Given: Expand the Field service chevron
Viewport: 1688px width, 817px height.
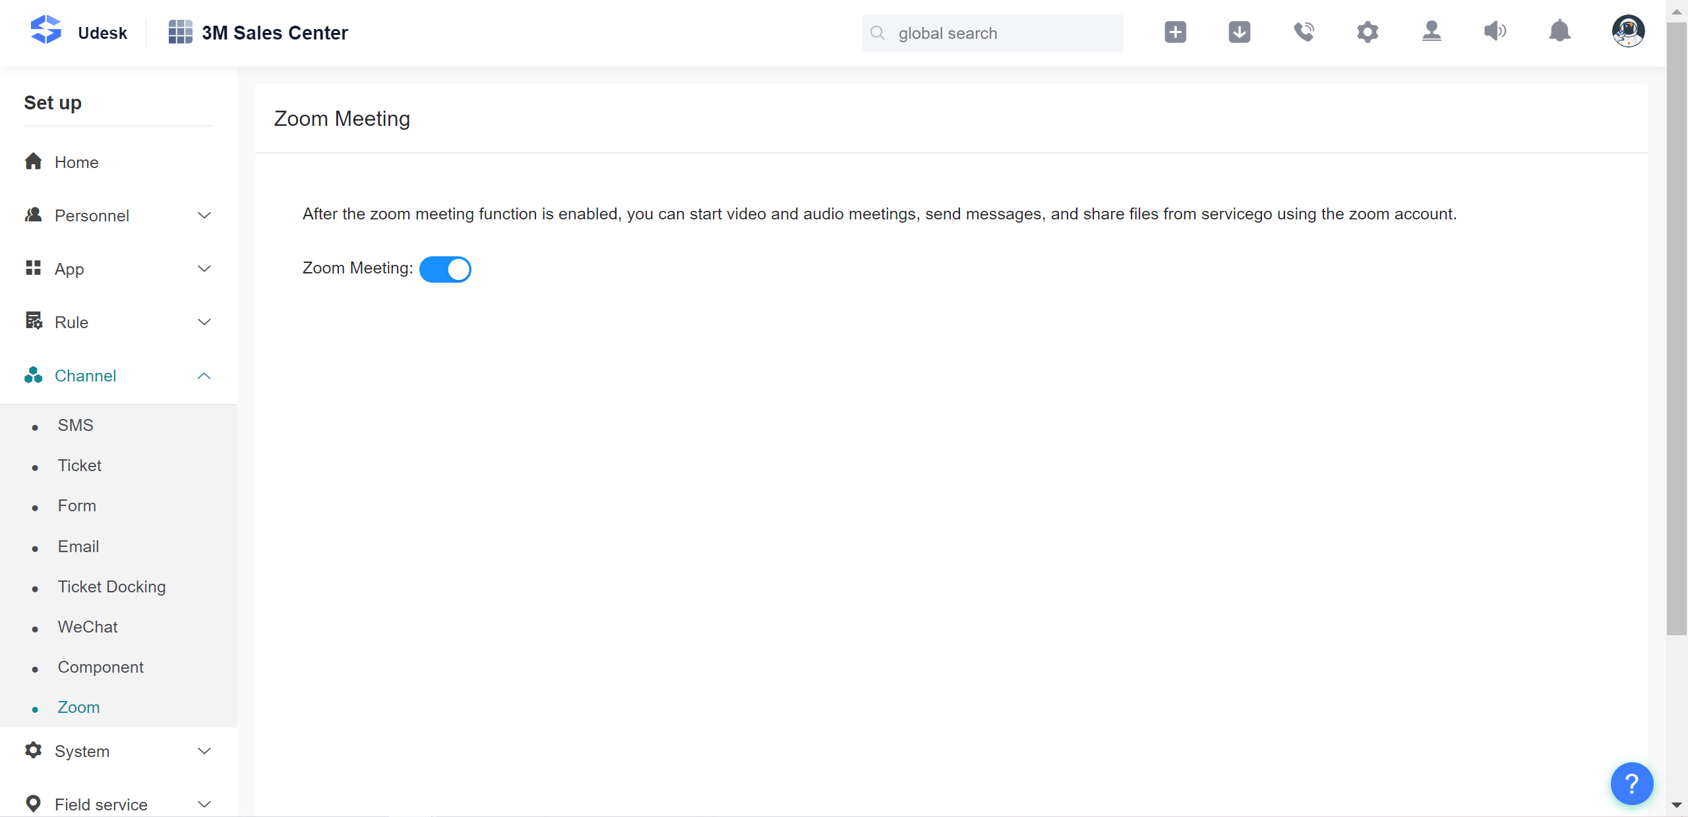Looking at the screenshot, I should (x=204, y=804).
